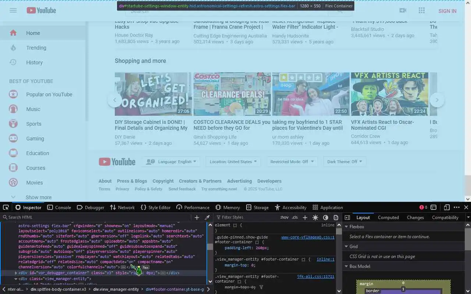Activate the pick-an-element tool in DevTools
Viewport: 471px width, 294px height.
pos(6,207)
